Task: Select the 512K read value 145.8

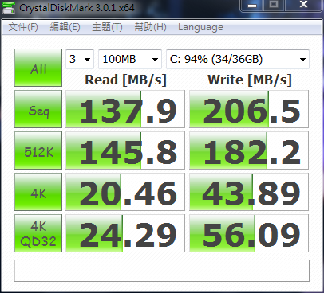Action: coord(125,150)
